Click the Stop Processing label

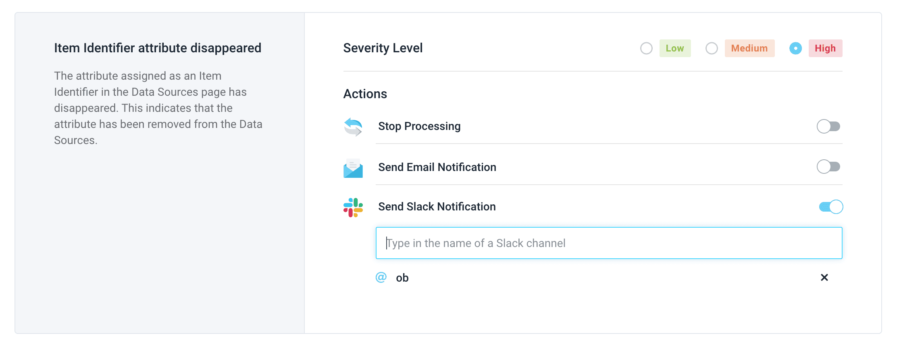[x=419, y=126]
